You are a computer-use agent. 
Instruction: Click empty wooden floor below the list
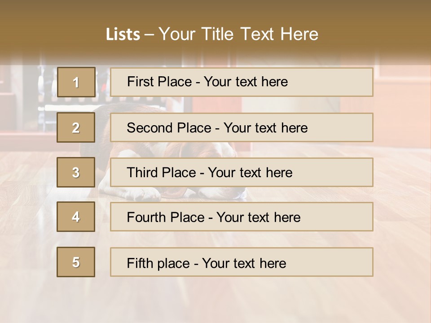(215, 301)
